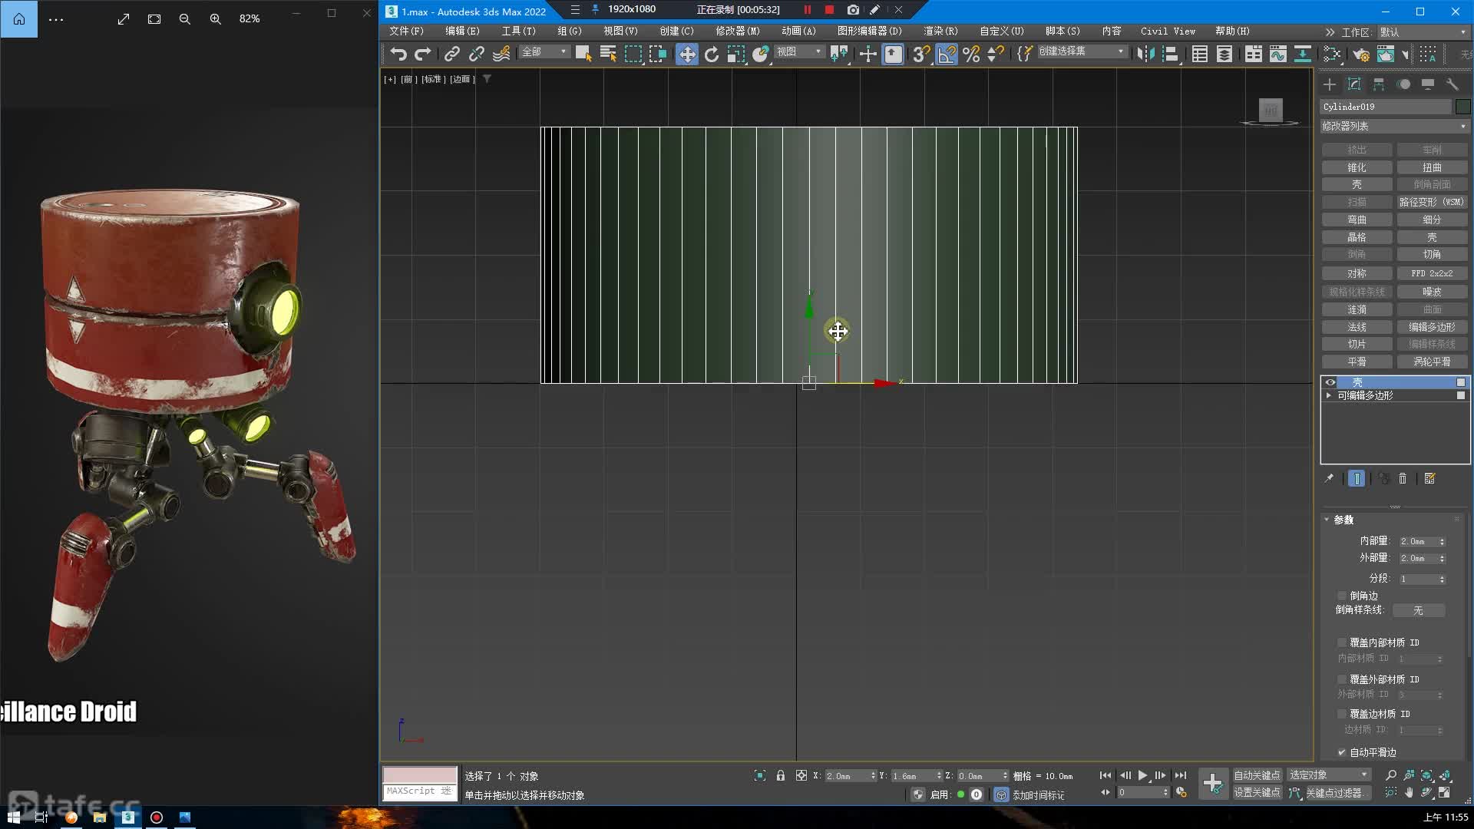Enable 覆盖内部材质 ID checkbox
This screenshot has width=1474, height=829.
(1342, 642)
